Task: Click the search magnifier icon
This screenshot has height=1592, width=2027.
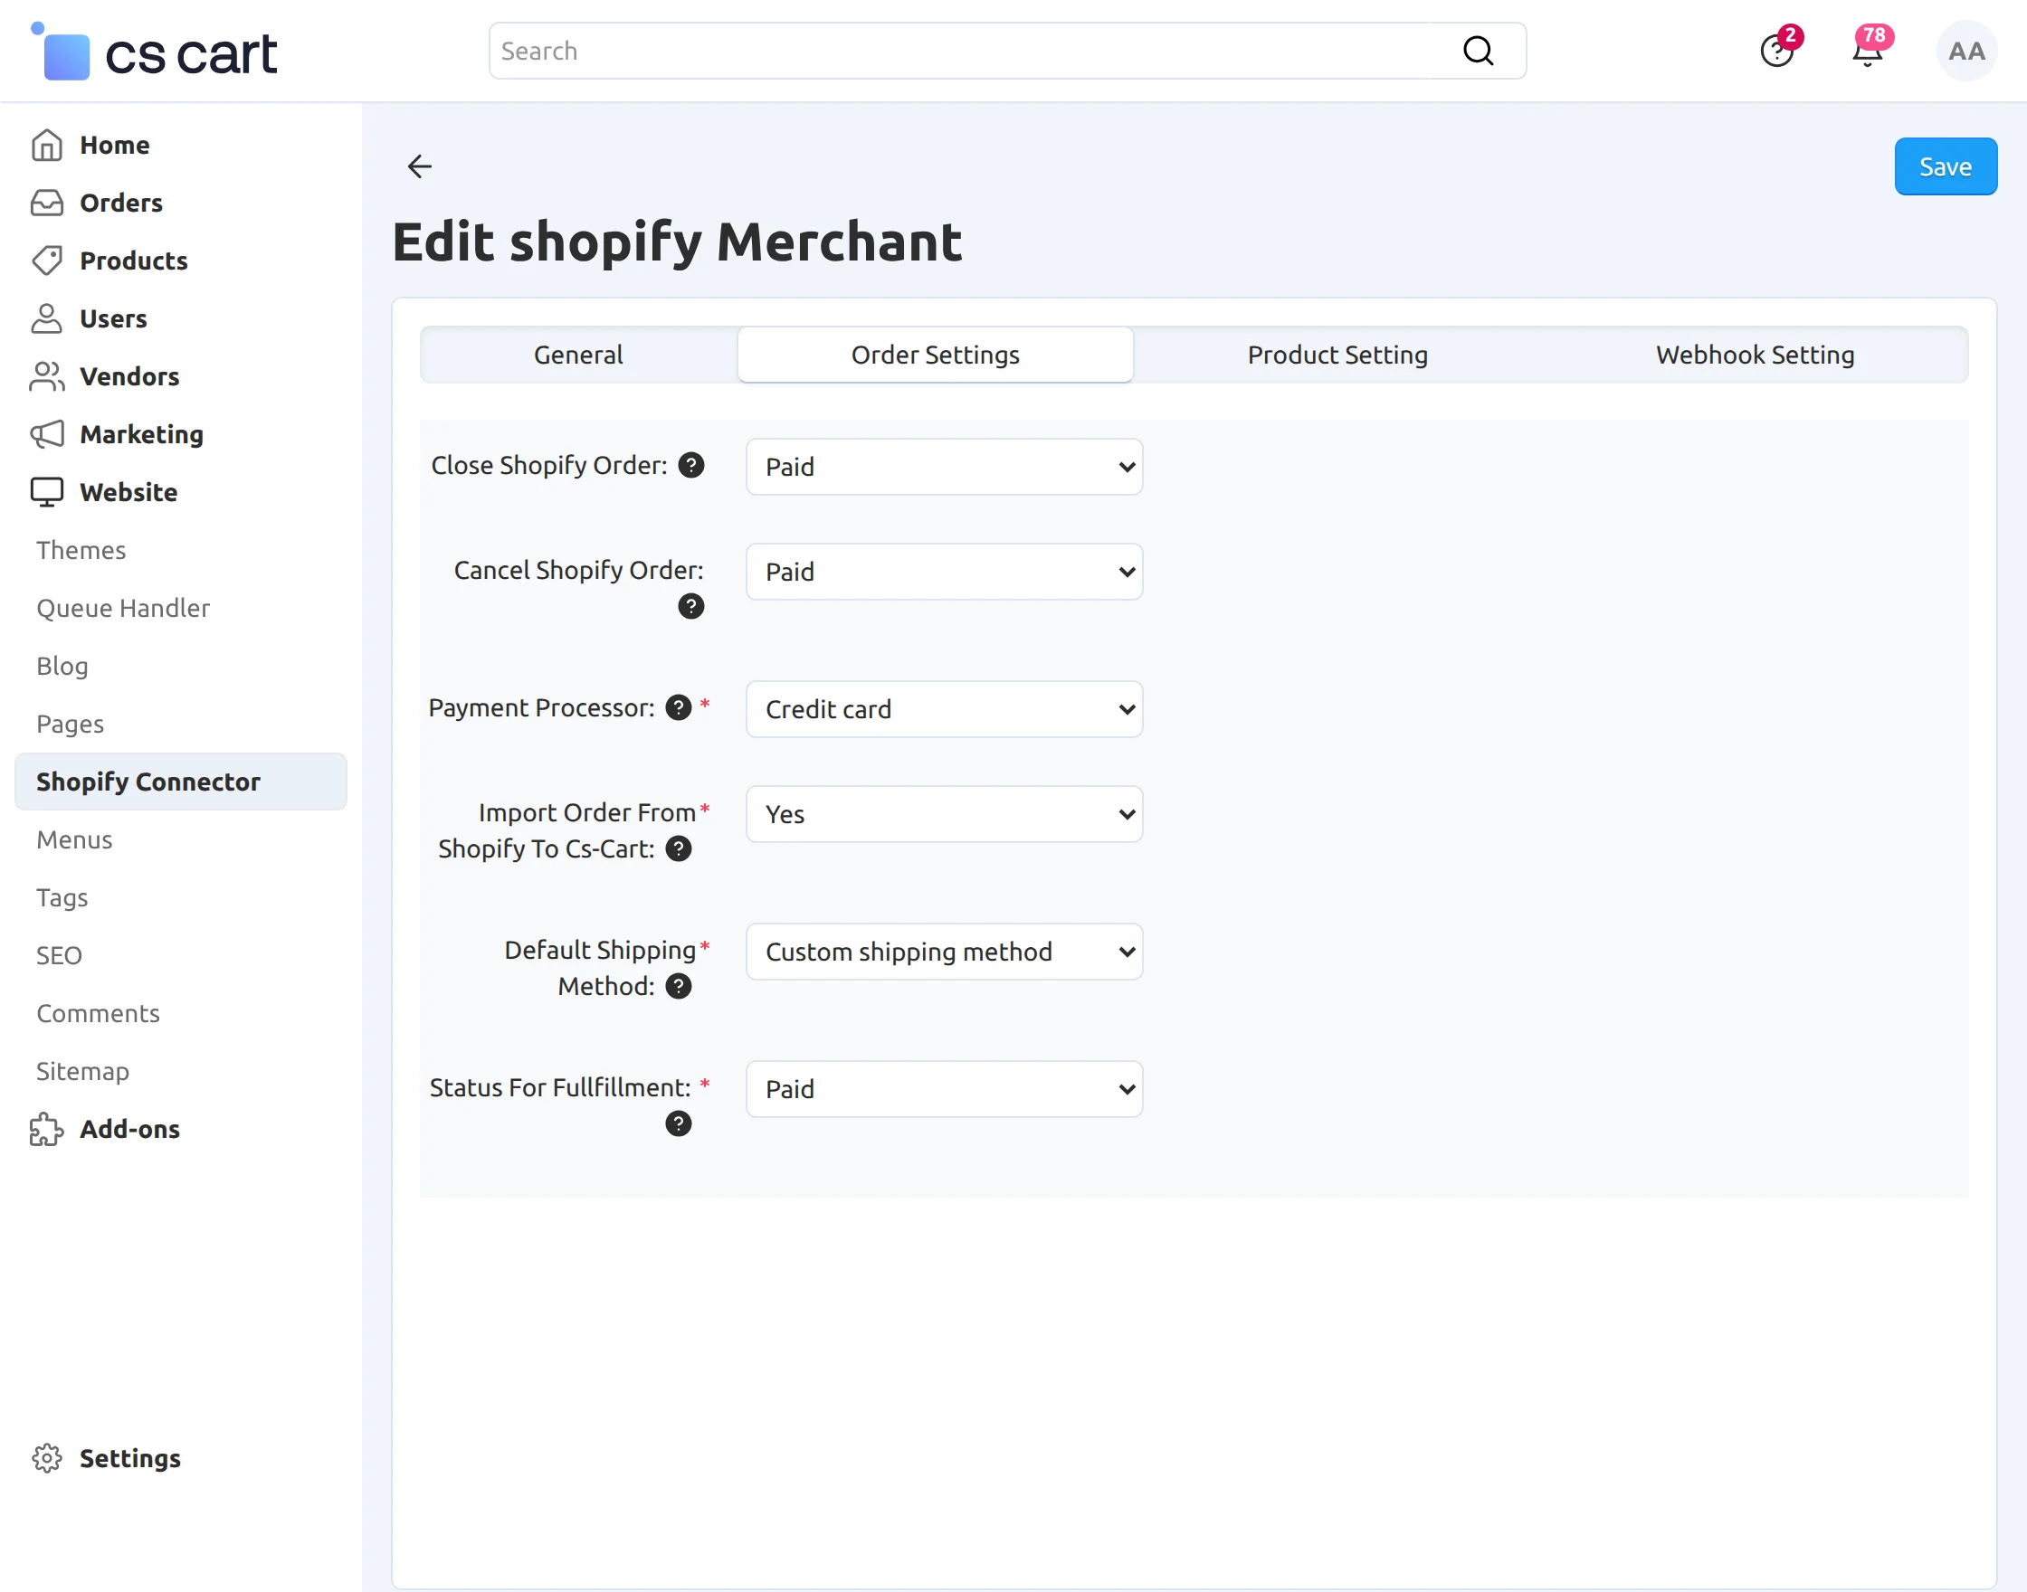Action: 1478,51
